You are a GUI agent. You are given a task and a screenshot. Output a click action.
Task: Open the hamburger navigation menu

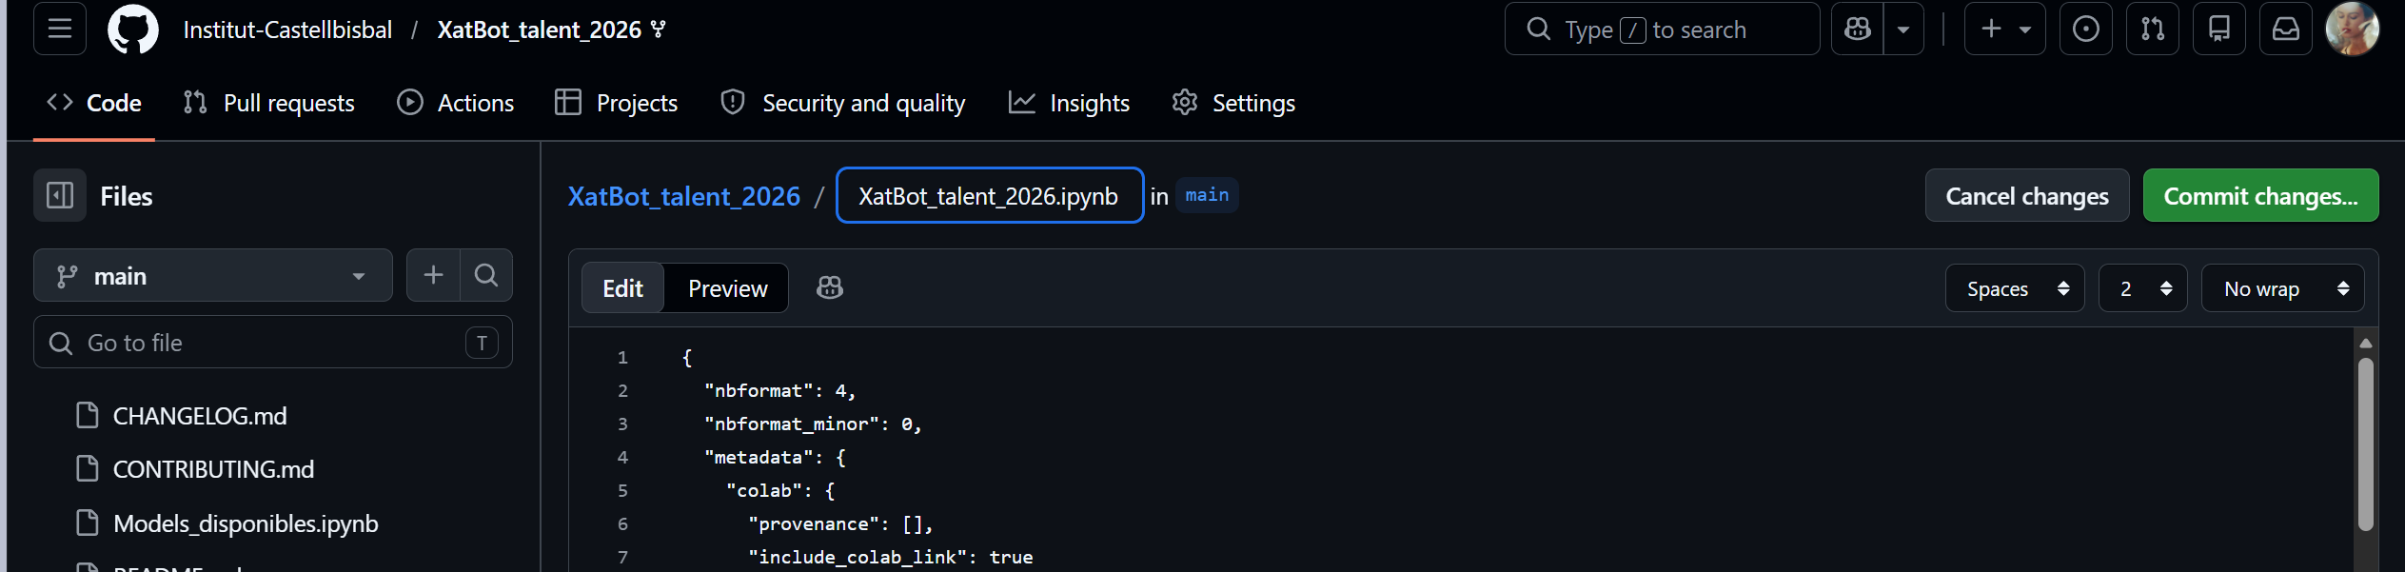pos(60,29)
